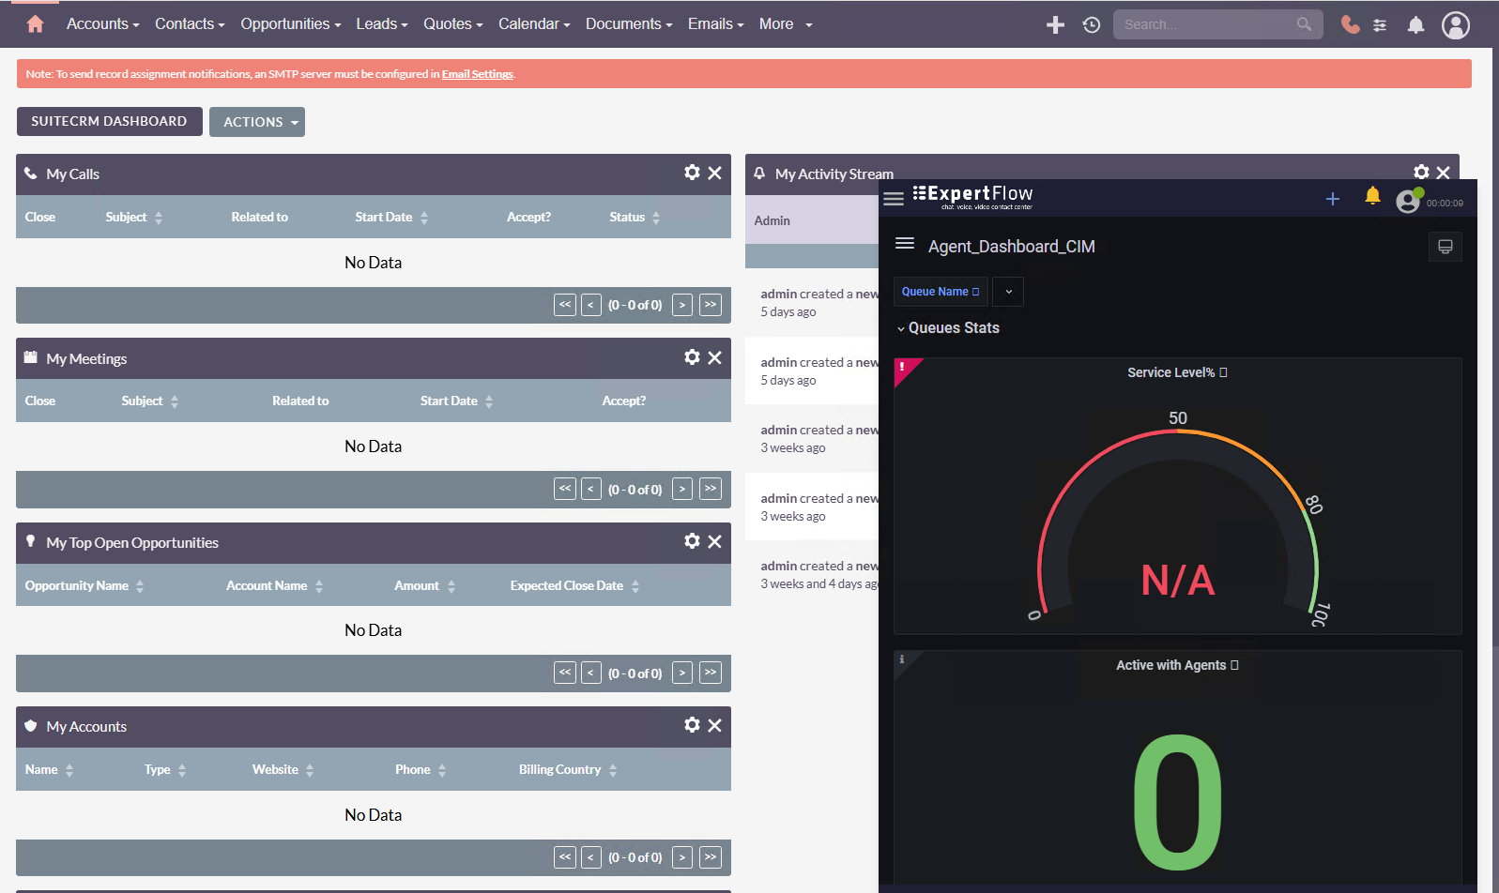Open My Calls dashlet settings gear
The width and height of the screenshot is (1499, 893).
(692, 173)
